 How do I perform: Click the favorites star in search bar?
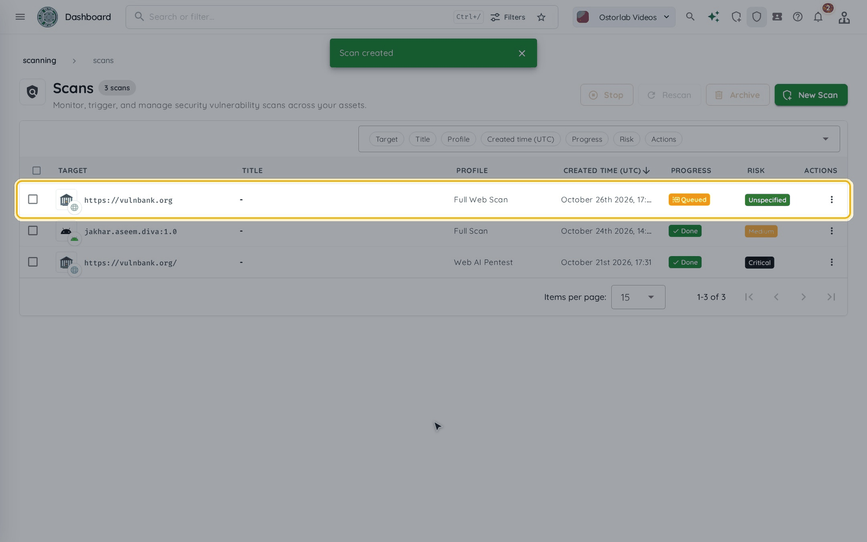coord(541,17)
